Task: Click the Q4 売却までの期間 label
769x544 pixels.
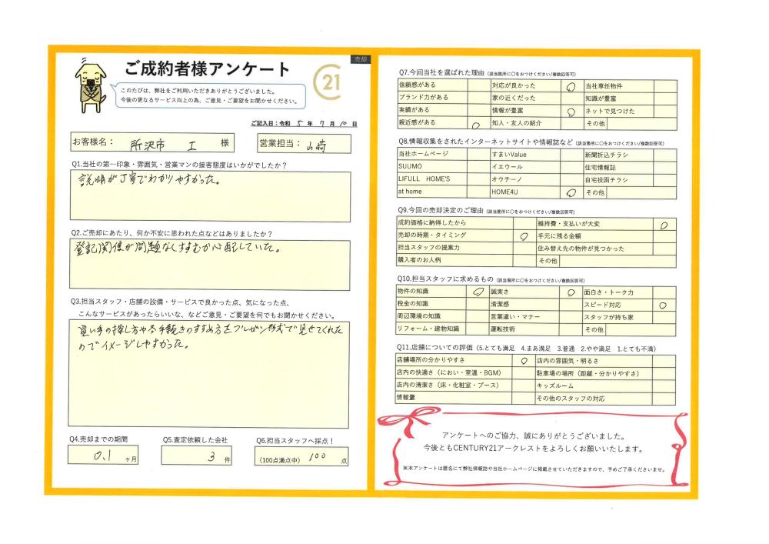Action: pos(98,439)
